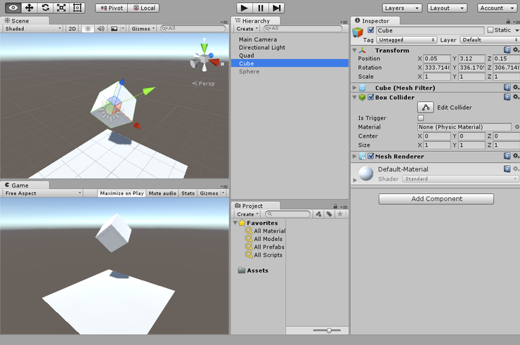This screenshot has height=345, width=520.
Task: Toggle scene lighting sun icon
Action: [x=88, y=29]
